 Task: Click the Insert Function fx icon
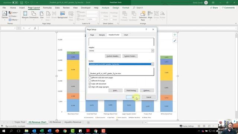35,28
